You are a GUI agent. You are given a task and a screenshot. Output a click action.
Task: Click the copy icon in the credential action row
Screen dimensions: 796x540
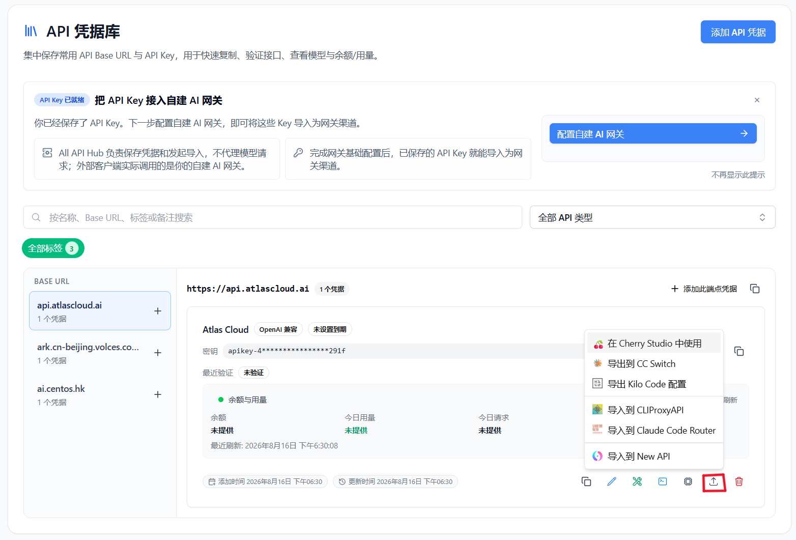pos(586,481)
